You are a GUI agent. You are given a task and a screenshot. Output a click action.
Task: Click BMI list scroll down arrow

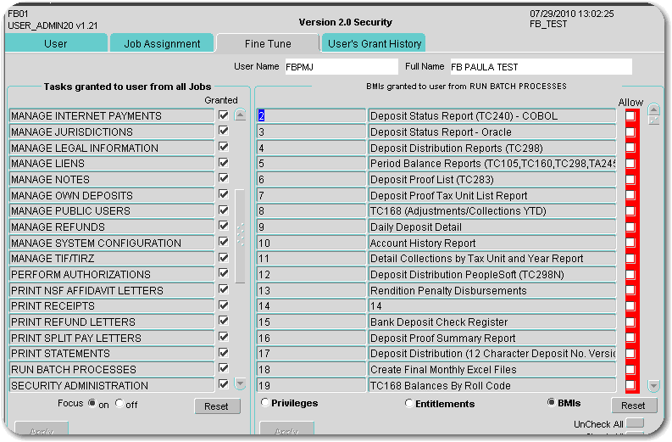[653, 385]
